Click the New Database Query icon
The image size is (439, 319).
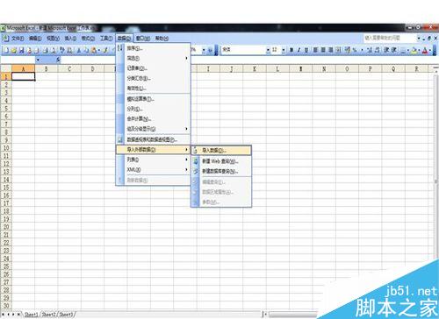coord(196,171)
